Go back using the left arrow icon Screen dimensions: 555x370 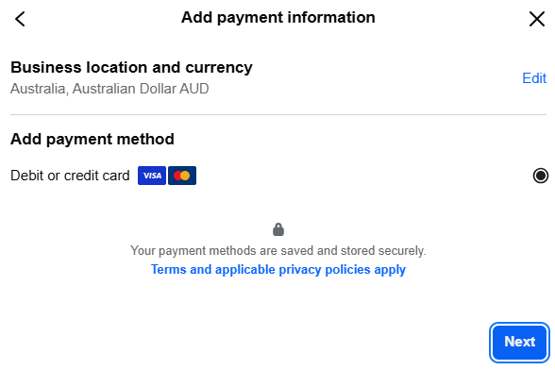point(20,19)
